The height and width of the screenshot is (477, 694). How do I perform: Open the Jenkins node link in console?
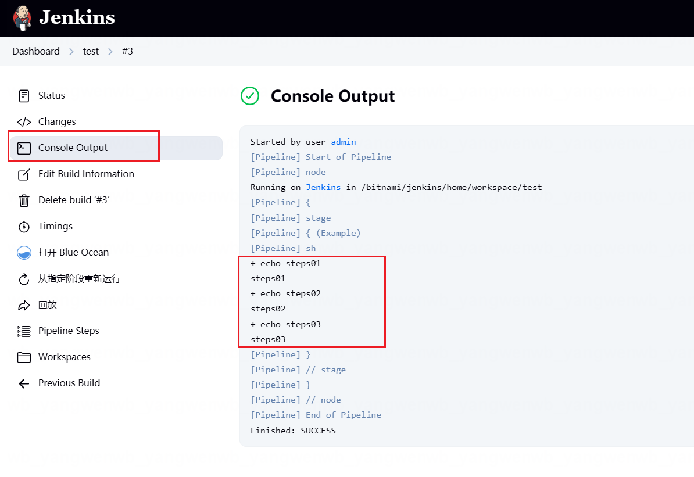[323, 187]
